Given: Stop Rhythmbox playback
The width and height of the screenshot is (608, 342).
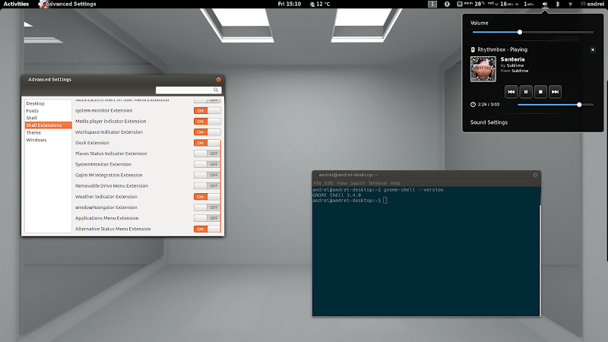Looking at the screenshot, I should coord(540,92).
